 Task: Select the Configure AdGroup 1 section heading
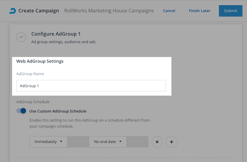56,34
